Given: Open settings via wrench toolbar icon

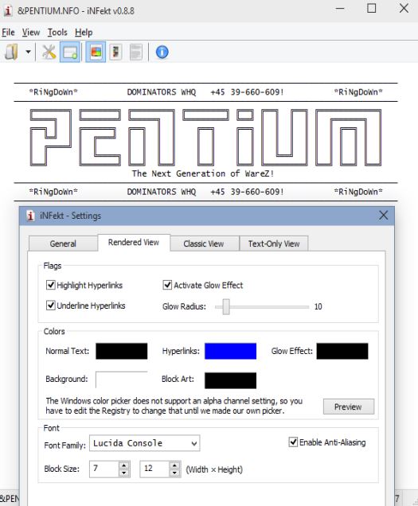Looking at the screenshot, I should point(49,52).
